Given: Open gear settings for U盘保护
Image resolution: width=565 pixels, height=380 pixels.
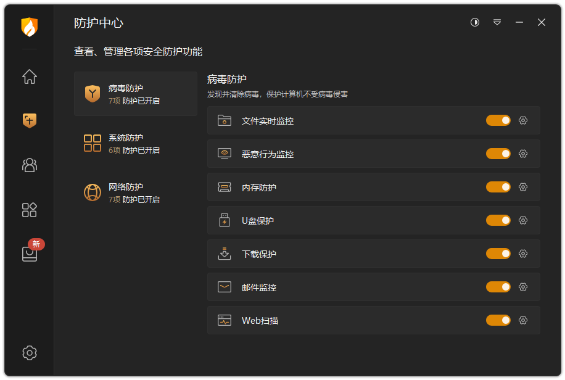Looking at the screenshot, I should [523, 220].
